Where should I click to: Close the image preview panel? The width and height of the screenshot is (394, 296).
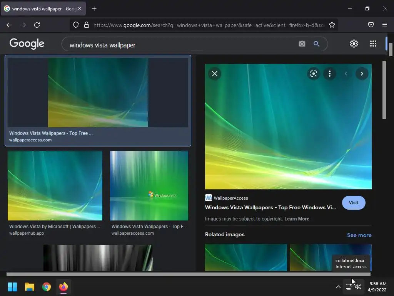[215, 74]
